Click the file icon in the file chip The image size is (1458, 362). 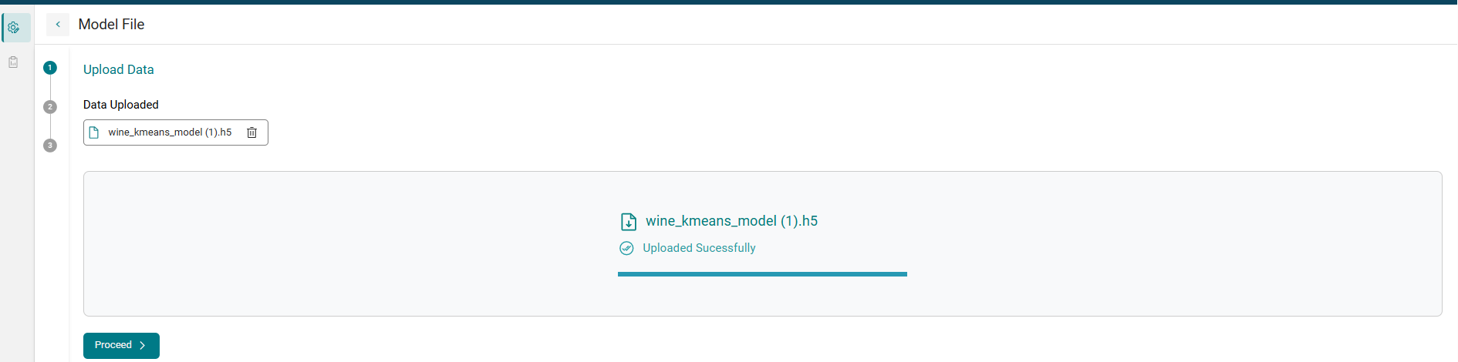(94, 132)
